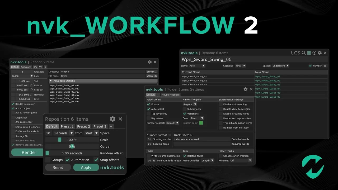
Task: Click the Fade out curve shape icon
Action: point(32,90)
